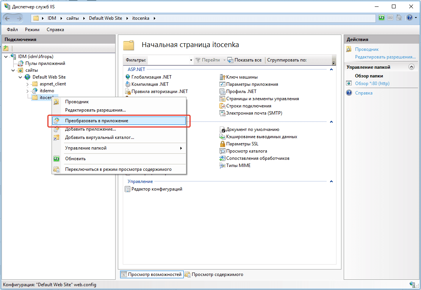Click the green Обновить toolbar icon
The height and width of the screenshot is (290, 421).
pyautogui.click(x=381, y=17)
